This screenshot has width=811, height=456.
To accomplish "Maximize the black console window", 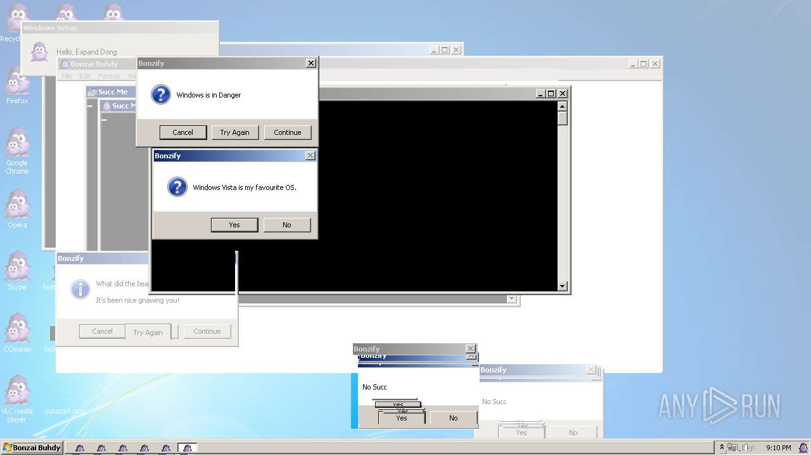I will 551,93.
